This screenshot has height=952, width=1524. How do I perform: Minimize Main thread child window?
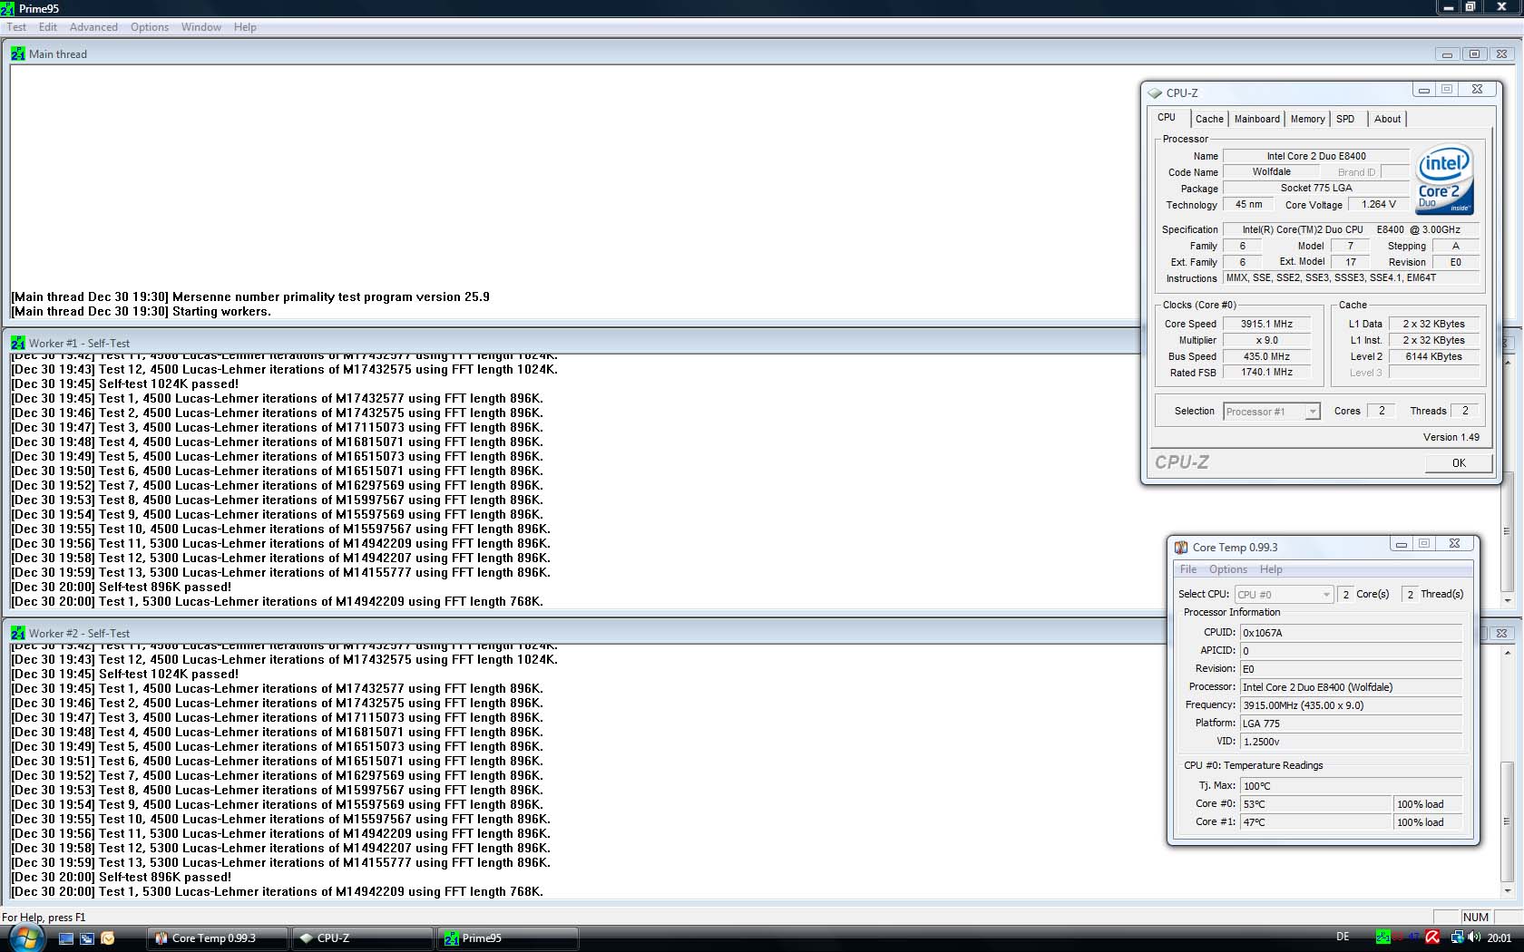pyautogui.click(x=1448, y=54)
